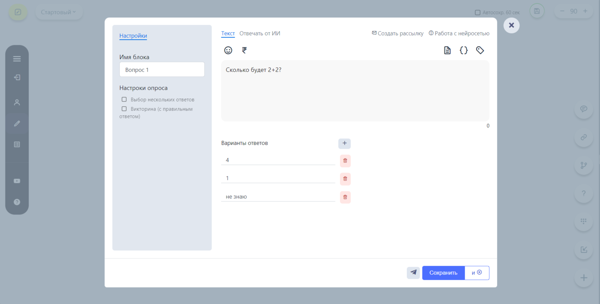Click "Работа с нейросетью" link
This screenshot has width=600, height=304.
click(459, 33)
